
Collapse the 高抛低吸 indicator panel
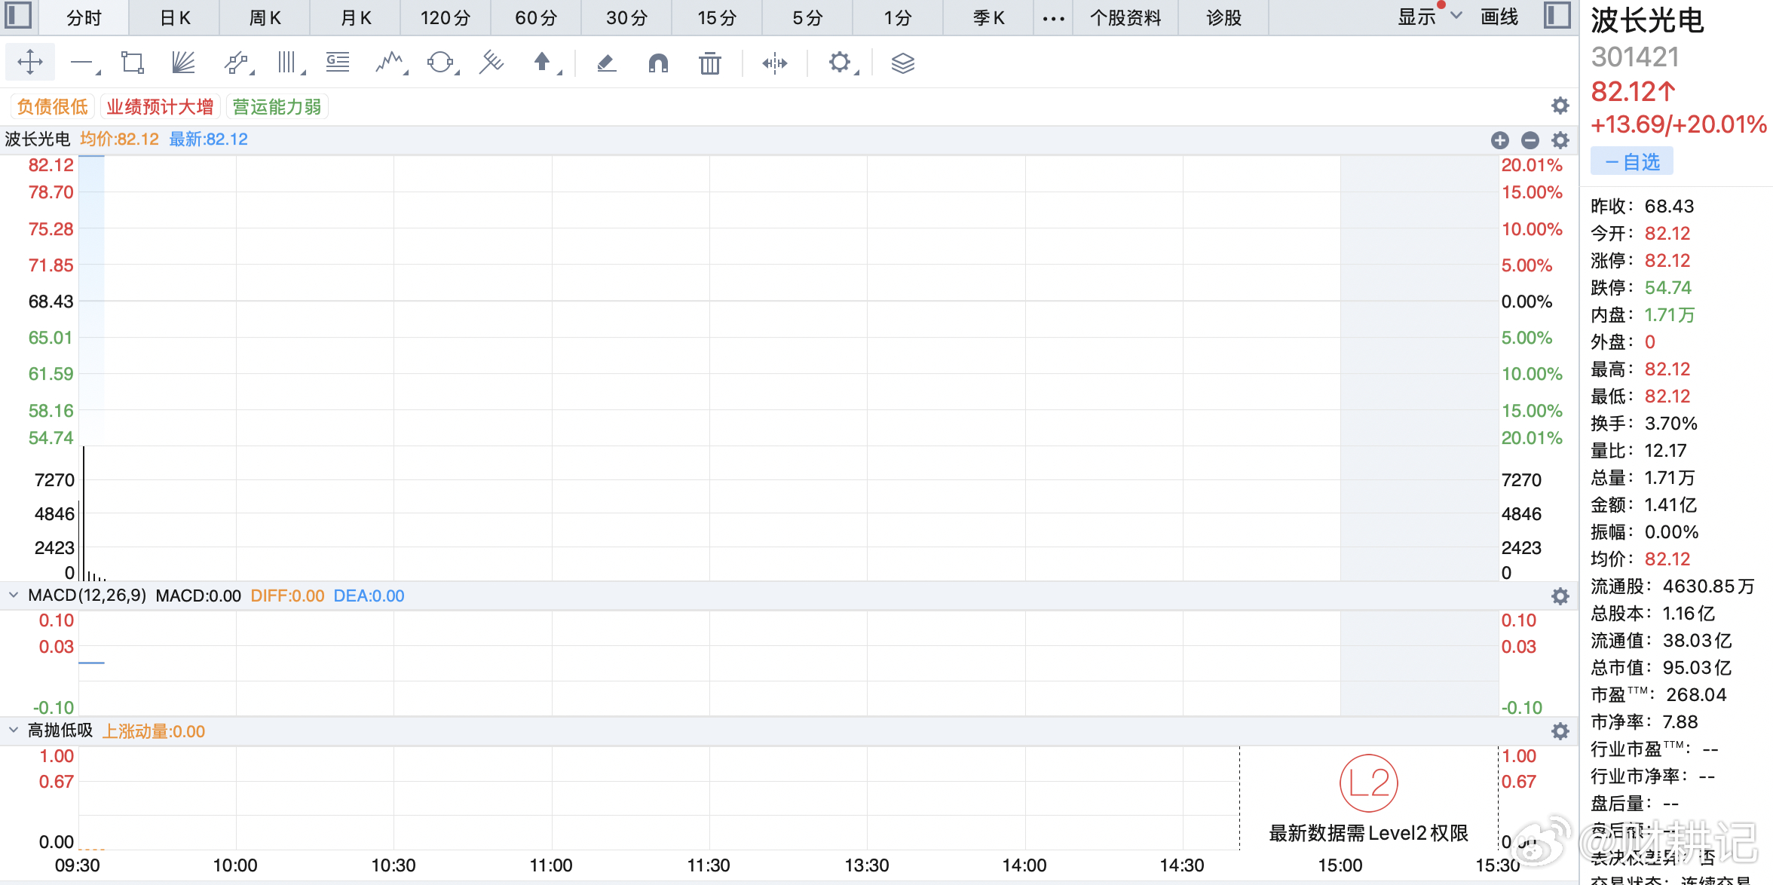tap(14, 730)
